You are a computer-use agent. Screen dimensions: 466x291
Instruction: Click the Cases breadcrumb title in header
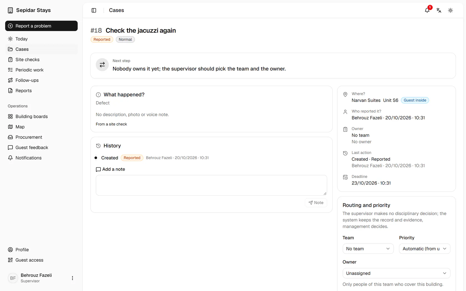tap(116, 10)
